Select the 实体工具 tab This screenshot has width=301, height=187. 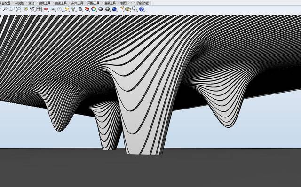(x=77, y=3)
